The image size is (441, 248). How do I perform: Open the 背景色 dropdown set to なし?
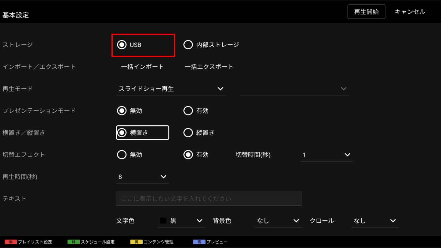click(x=278, y=221)
